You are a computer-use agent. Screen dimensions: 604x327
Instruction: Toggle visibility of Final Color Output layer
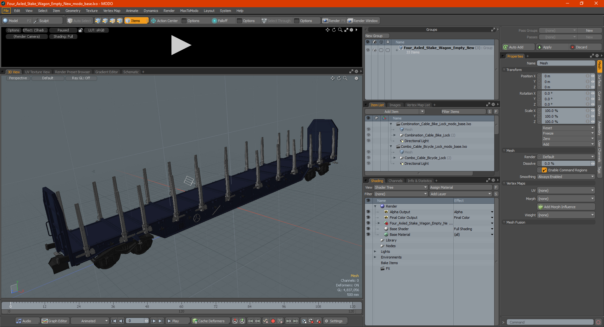point(368,218)
